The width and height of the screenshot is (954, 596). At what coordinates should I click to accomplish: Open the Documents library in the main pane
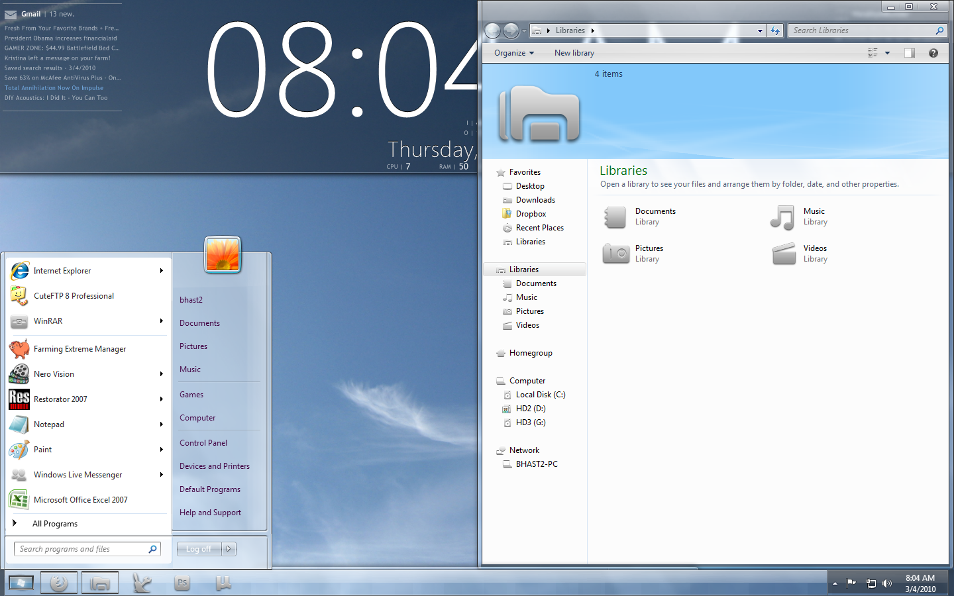[x=639, y=217]
